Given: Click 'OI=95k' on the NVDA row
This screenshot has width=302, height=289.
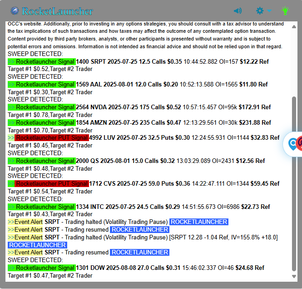Looking at the screenshot, I should [x=228, y=107].
